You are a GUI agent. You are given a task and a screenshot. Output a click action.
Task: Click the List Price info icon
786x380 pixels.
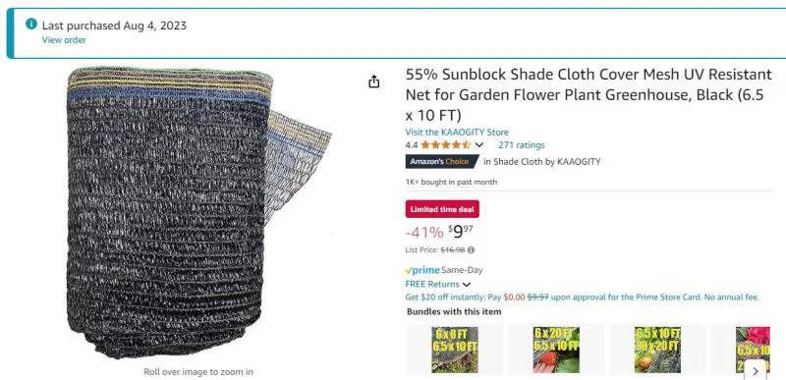click(471, 249)
